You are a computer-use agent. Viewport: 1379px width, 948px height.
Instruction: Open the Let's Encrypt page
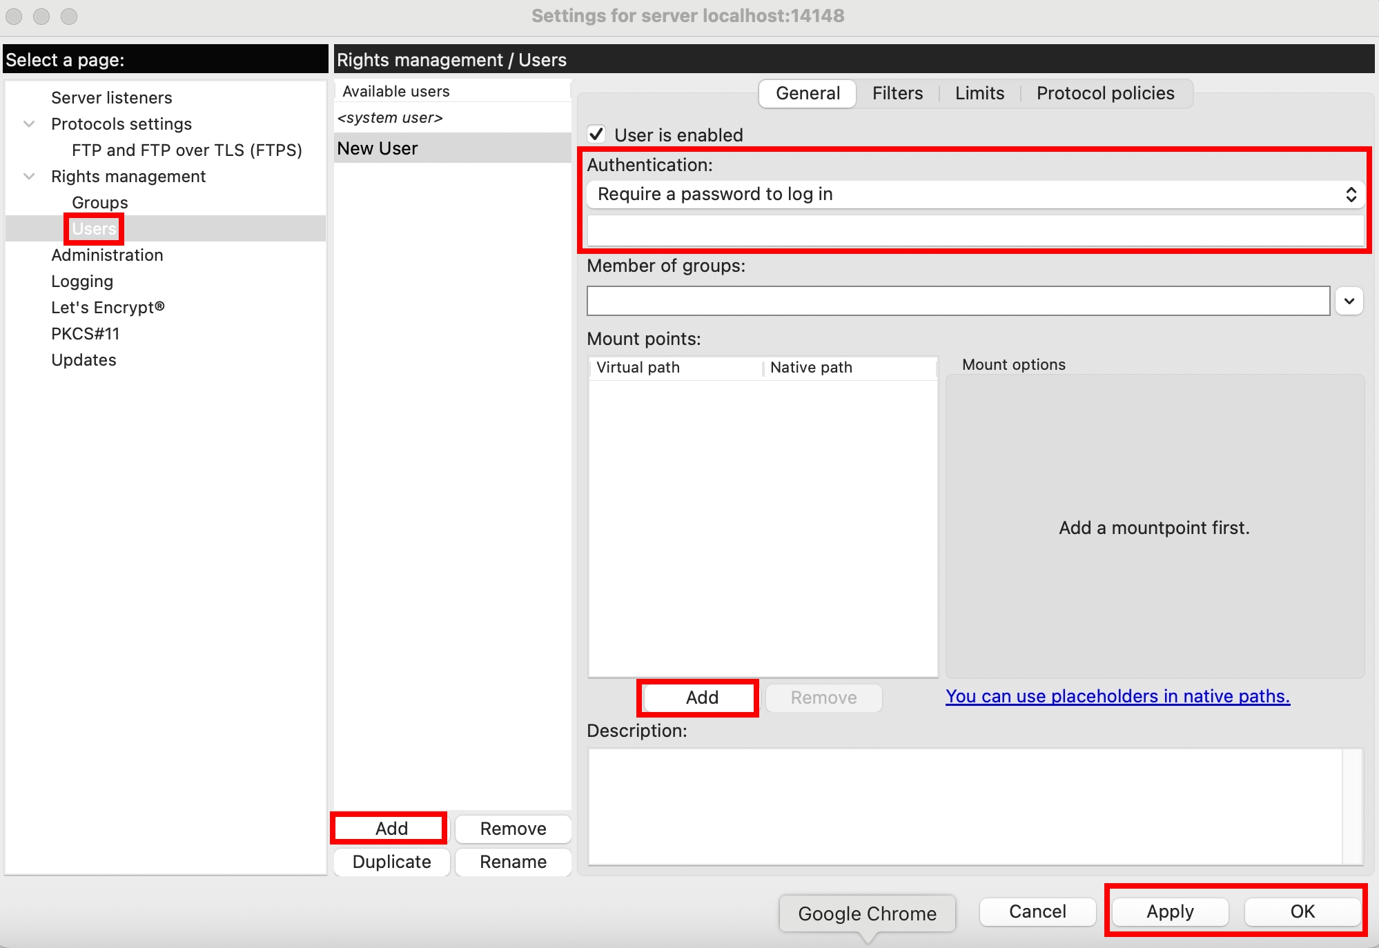pos(108,308)
